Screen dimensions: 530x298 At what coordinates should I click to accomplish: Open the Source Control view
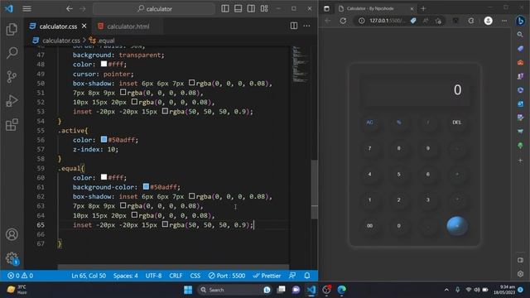tap(12, 77)
